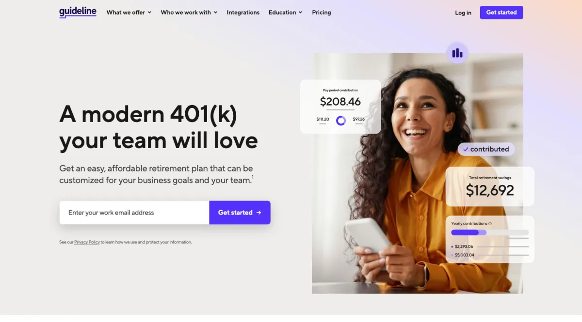Click the header Get started button
The image size is (582, 322).
click(501, 13)
